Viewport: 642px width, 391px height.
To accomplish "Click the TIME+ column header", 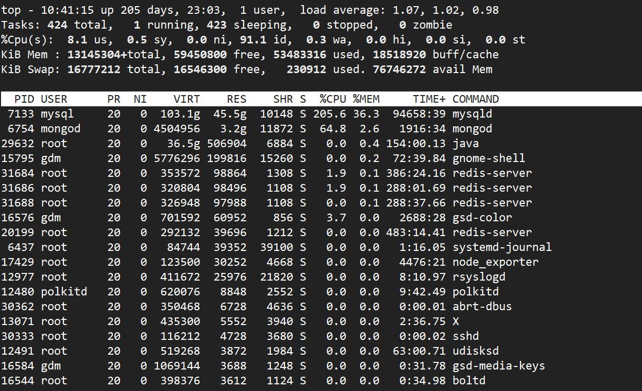I will coord(429,99).
